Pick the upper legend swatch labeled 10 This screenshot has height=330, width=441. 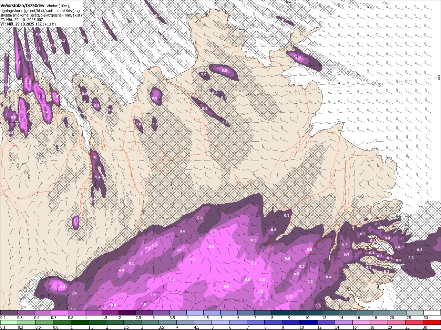(x=313, y=313)
